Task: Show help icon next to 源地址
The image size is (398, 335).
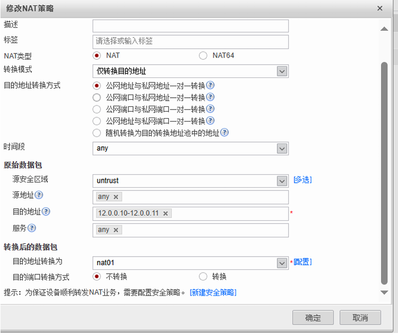Action: click(x=39, y=195)
